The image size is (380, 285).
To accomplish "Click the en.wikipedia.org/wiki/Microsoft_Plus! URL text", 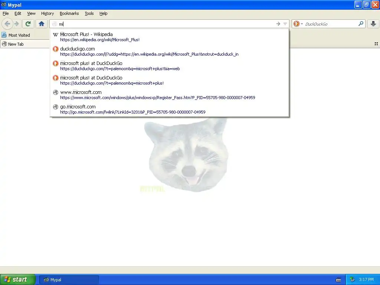I will click(100, 40).
